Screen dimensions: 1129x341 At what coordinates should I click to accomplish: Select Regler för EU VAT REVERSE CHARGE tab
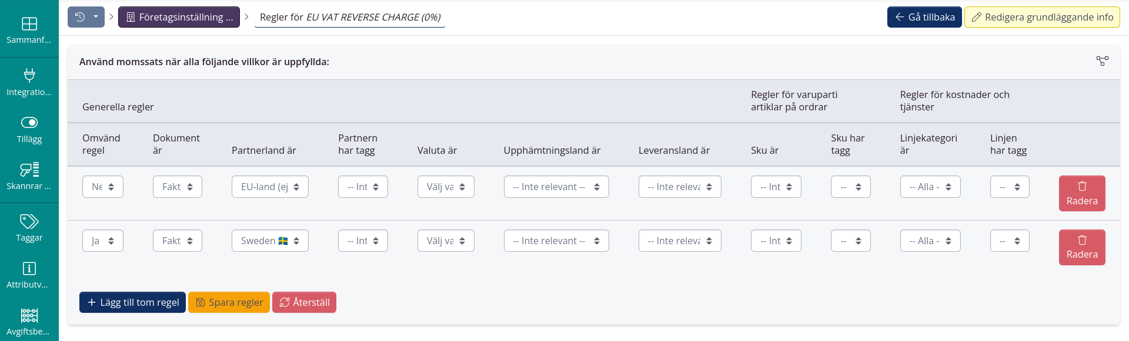click(x=350, y=17)
